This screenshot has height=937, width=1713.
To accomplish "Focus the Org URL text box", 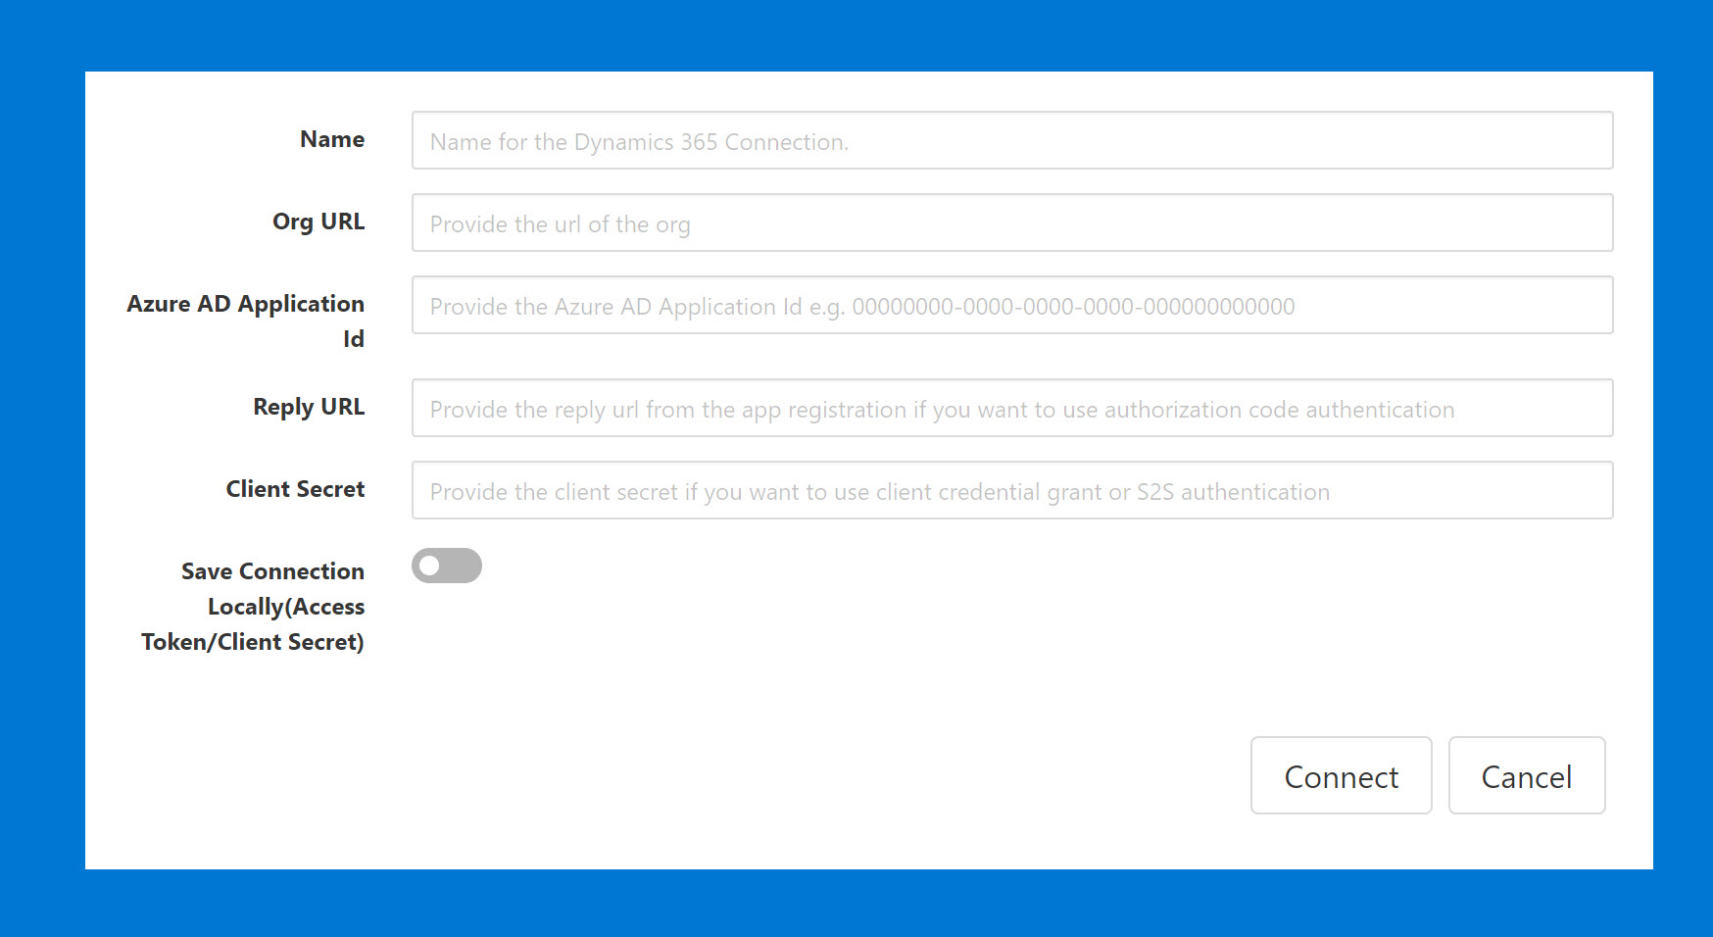I will 1012,222.
